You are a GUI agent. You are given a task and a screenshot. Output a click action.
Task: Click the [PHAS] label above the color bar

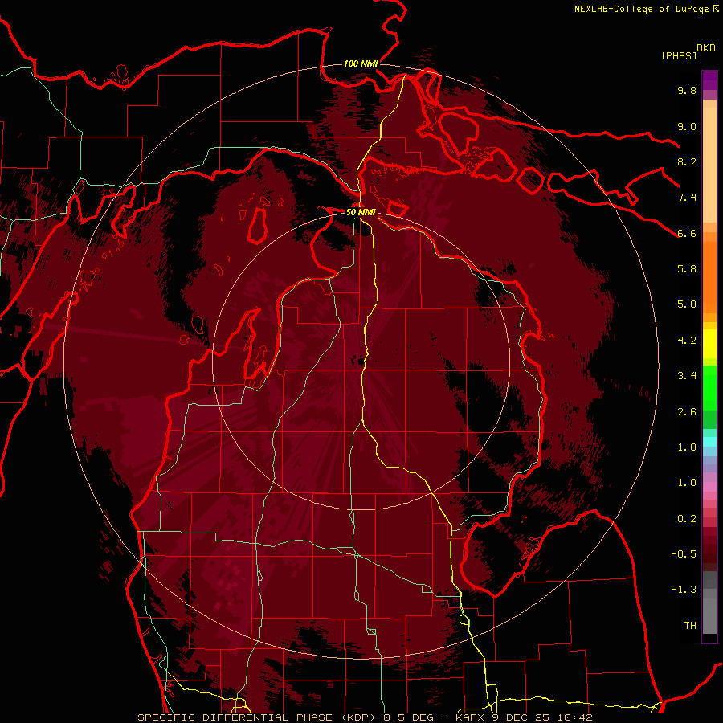point(679,55)
